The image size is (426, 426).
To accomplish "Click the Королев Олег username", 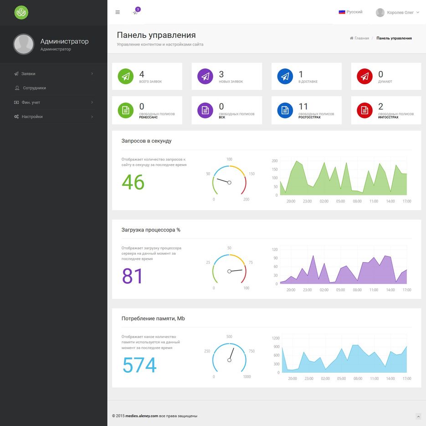I will [400, 12].
